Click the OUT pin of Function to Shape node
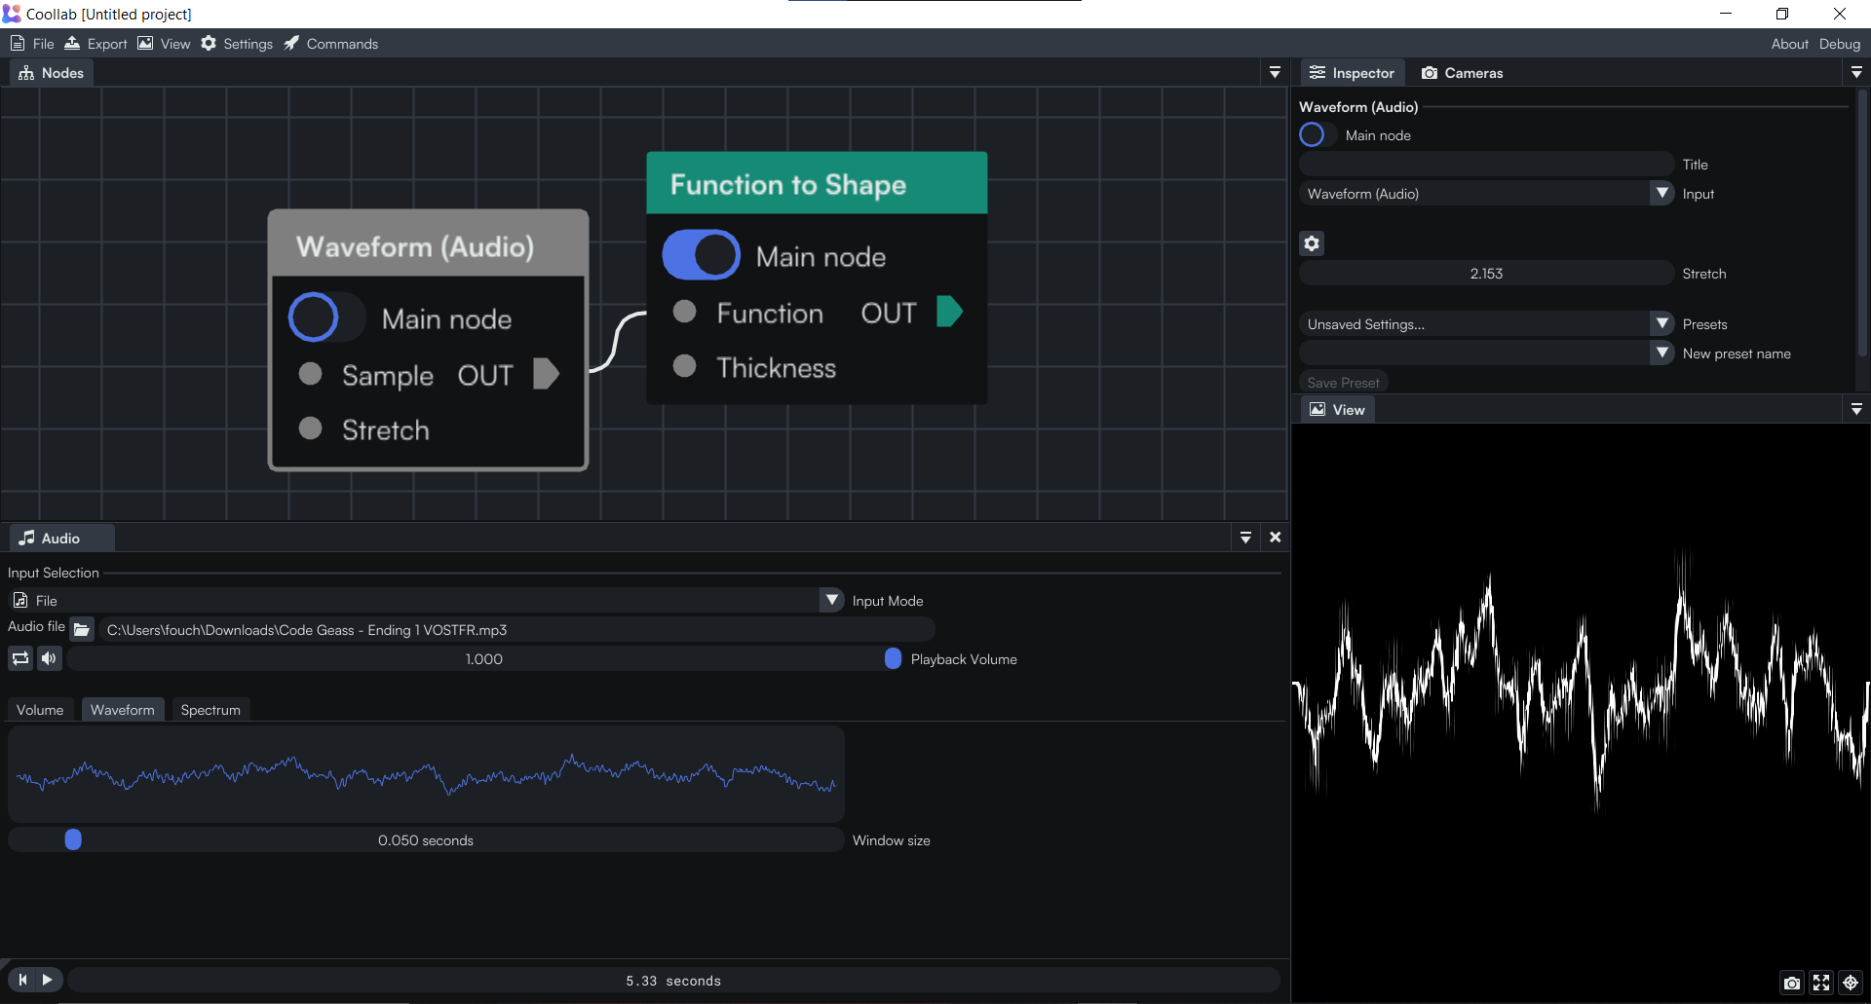This screenshot has width=1871, height=1004. [x=949, y=312]
